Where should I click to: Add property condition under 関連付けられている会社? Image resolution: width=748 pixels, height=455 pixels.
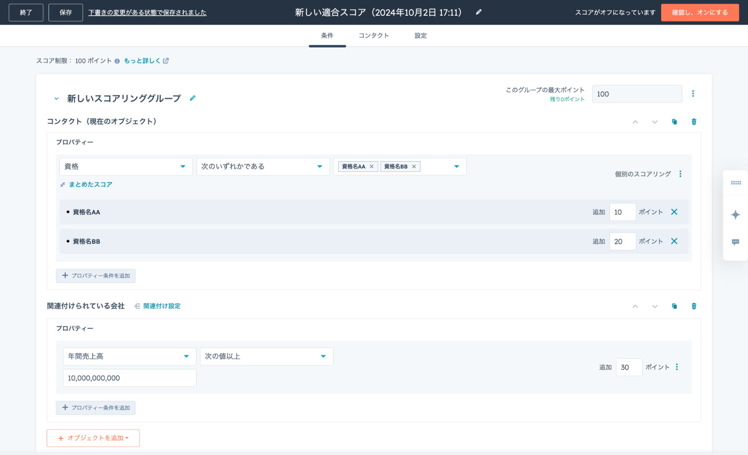point(96,408)
